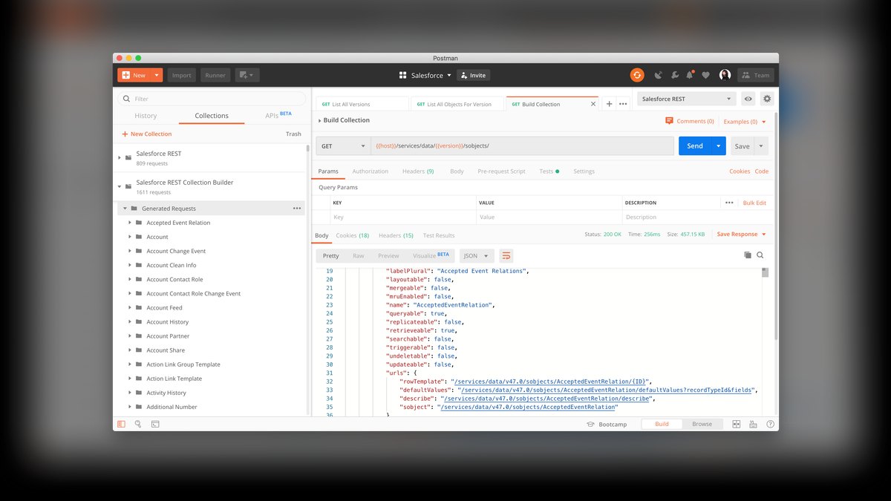Open the Send button dropdown arrow
891x501 pixels.
coord(719,146)
